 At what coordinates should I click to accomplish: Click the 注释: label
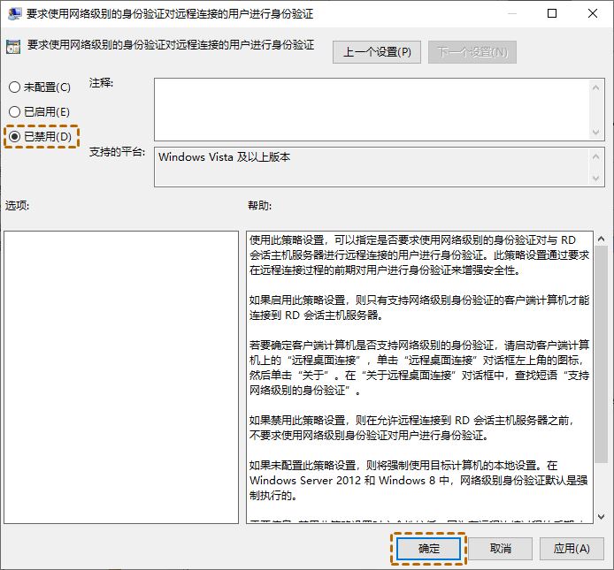click(101, 83)
